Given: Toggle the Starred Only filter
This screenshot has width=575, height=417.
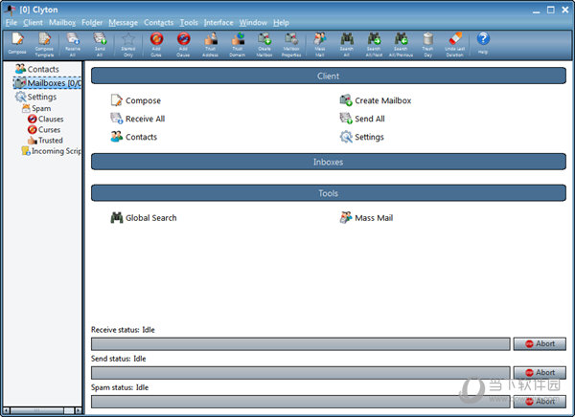Looking at the screenshot, I should point(127,43).
